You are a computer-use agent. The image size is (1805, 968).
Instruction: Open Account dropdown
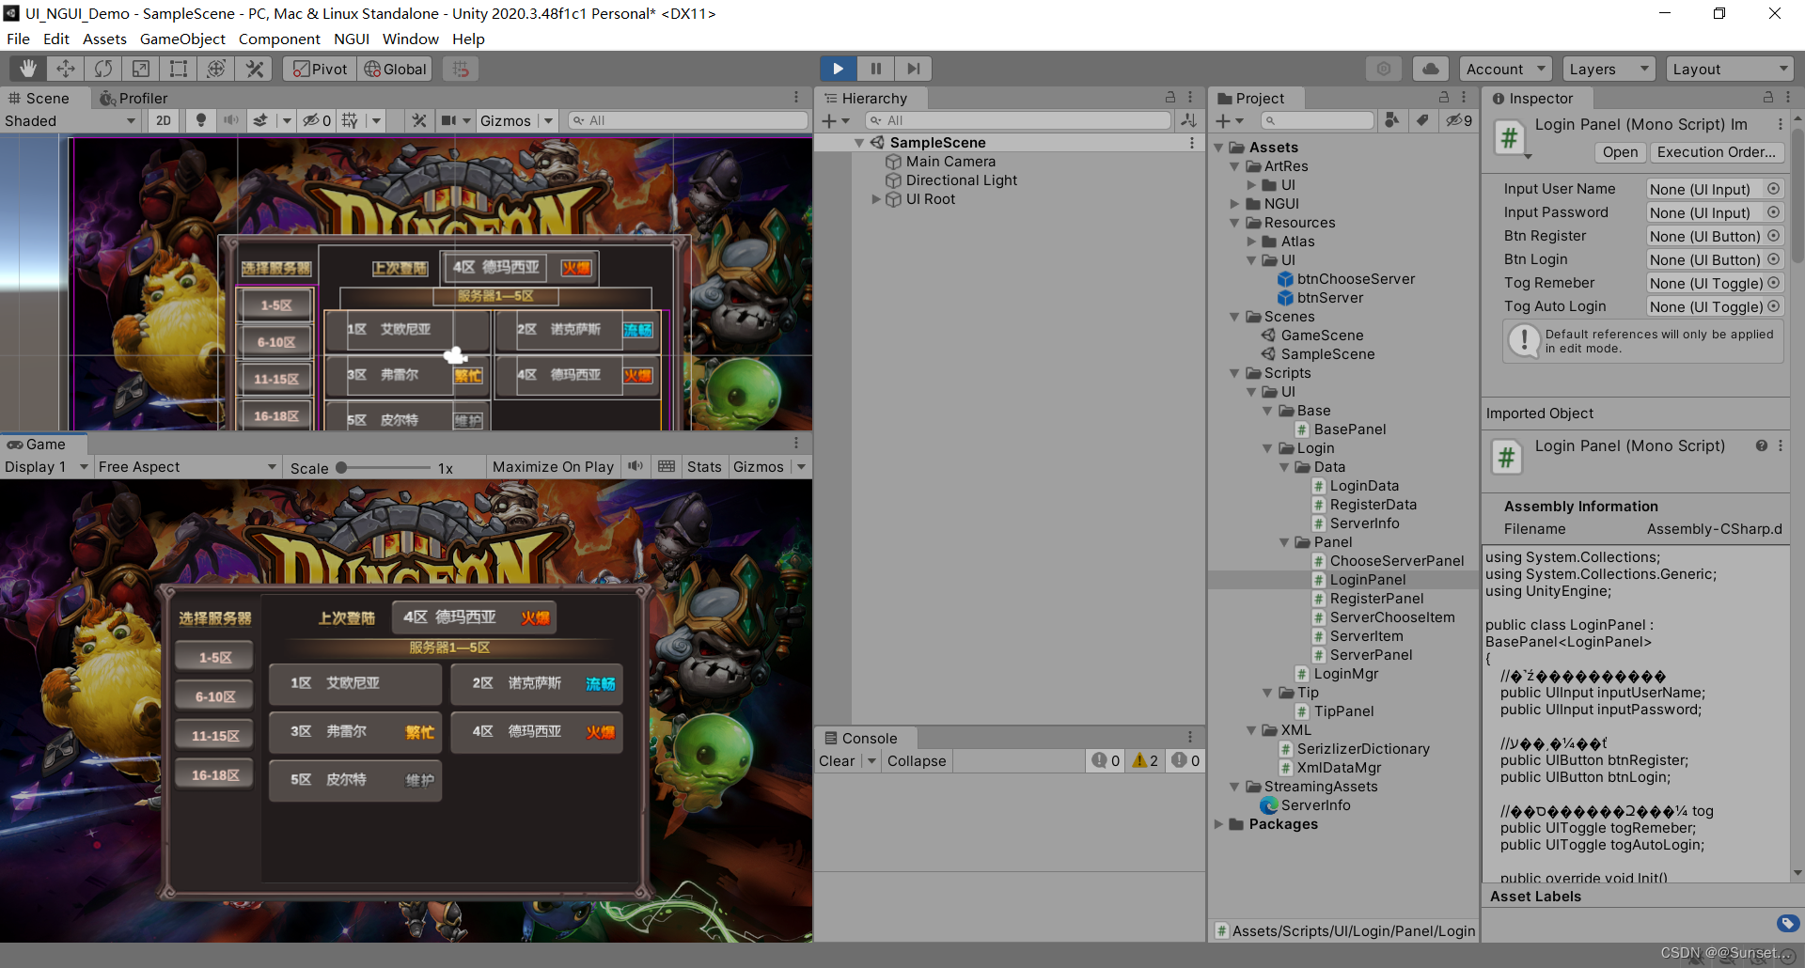(x=1506, y=69)
